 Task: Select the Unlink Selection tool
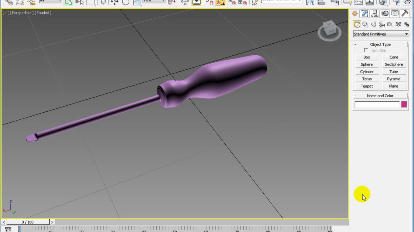20,2
